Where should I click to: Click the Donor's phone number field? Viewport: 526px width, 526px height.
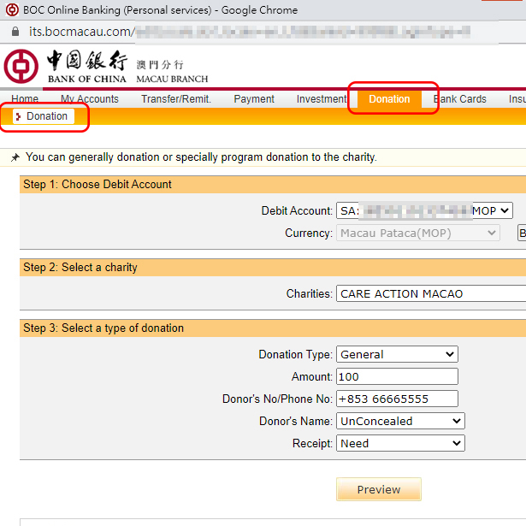(x=397, y=399)
